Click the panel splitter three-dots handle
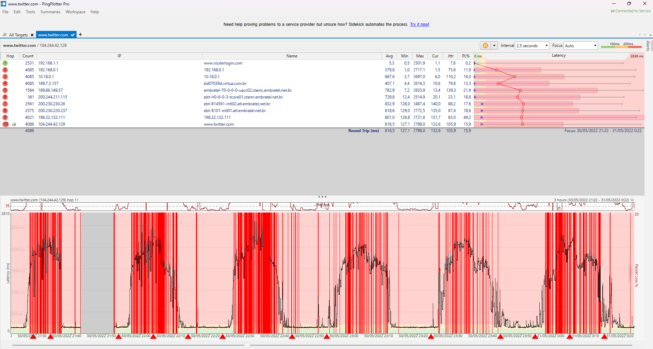Image resolution: width=653 pixels, height=349 pixels. (x=322, y=197)
